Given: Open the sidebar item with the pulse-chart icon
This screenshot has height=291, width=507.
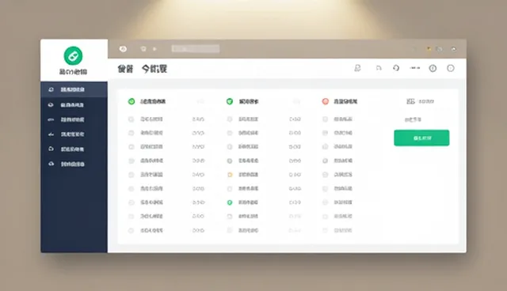Looking at the screenshot, I should (74, 134).
